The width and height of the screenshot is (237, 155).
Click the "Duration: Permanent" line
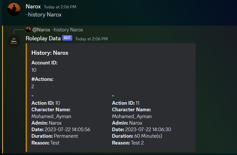point(55,136)
